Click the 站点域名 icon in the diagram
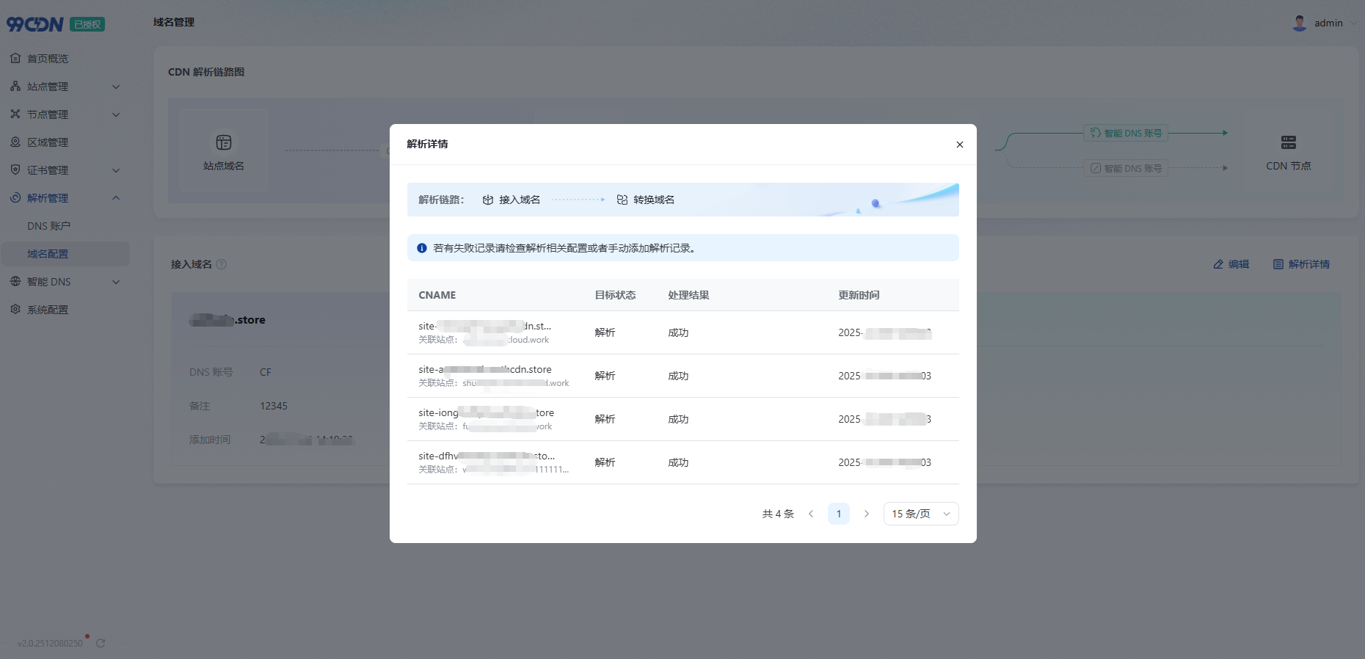Screen dimensions: 1365x659 point(224,142)
